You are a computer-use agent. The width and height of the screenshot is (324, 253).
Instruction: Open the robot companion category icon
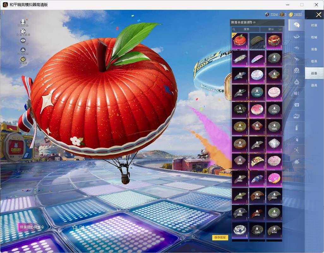(297, 82)
